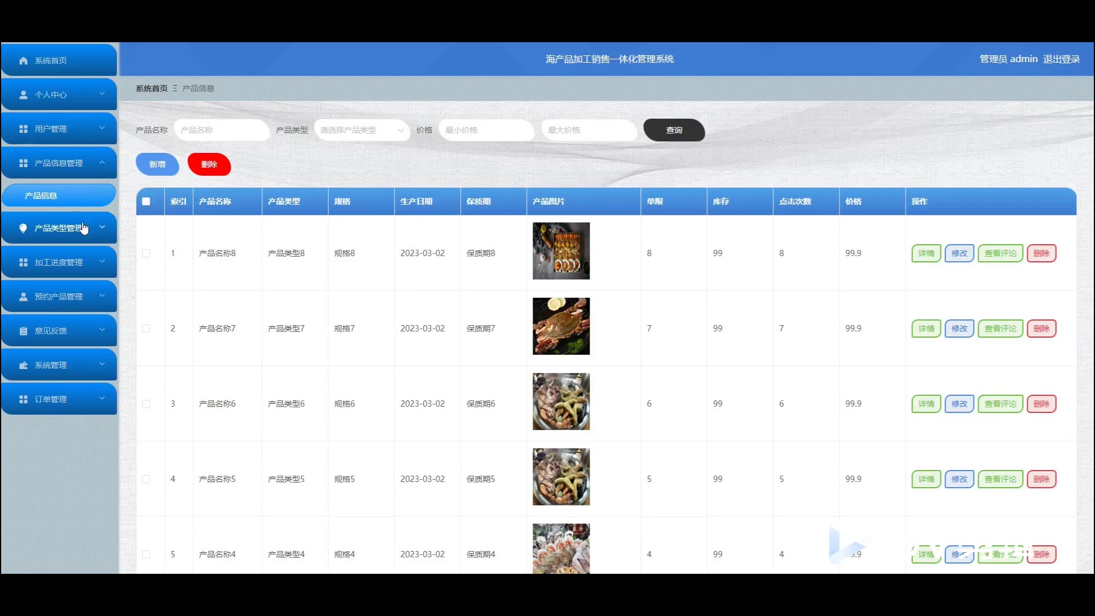
Task: Click the red 删除 batch delete button
Action: [209, 164]
